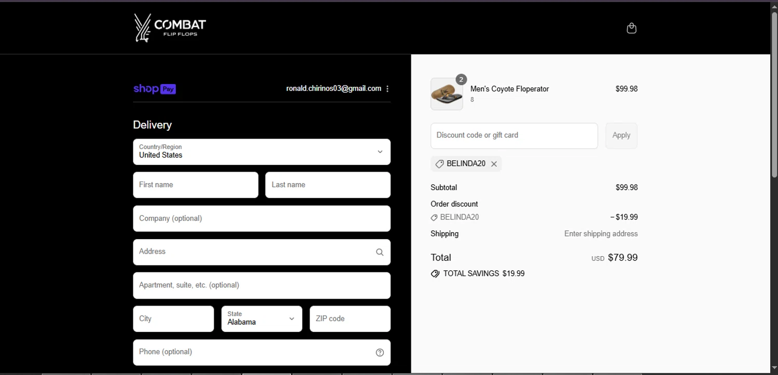Click the Delivery section heading
Viewport: 778px width, 375px height.
coord(152,125)
